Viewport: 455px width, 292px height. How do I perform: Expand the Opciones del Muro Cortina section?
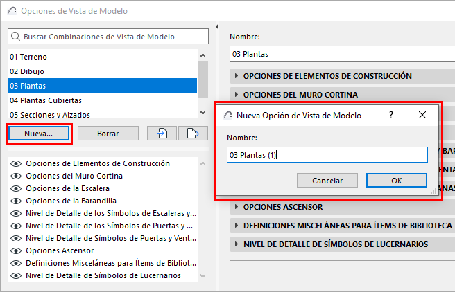[x=237, y=95]
